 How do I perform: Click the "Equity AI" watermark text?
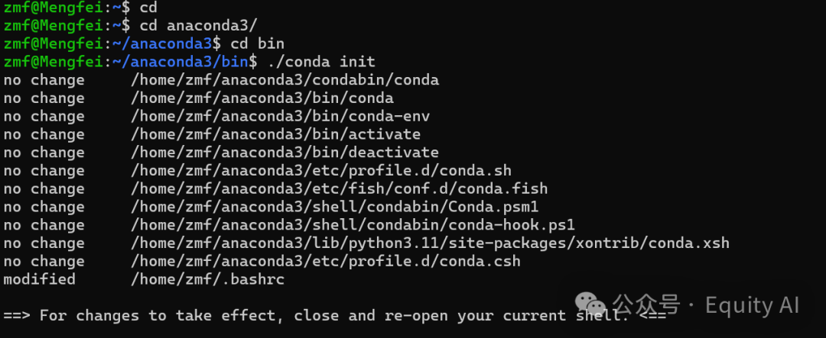753,305
